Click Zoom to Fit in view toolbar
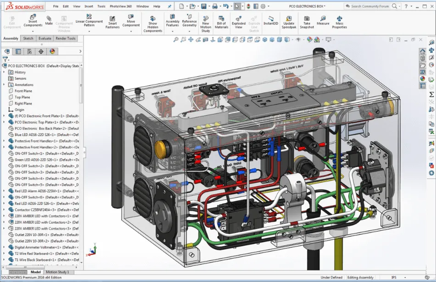Screen dimensions: 436x282 point(176,40)
